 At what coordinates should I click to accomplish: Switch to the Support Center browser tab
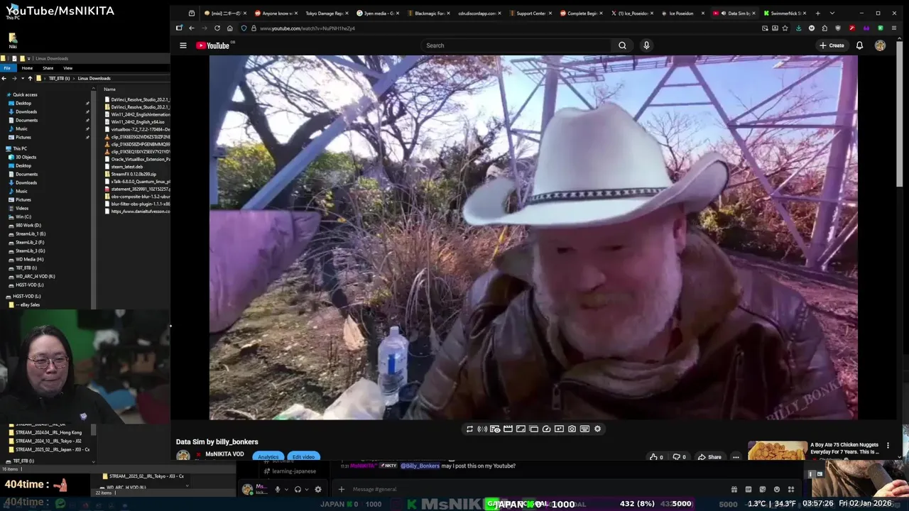[x=530, y=13]
